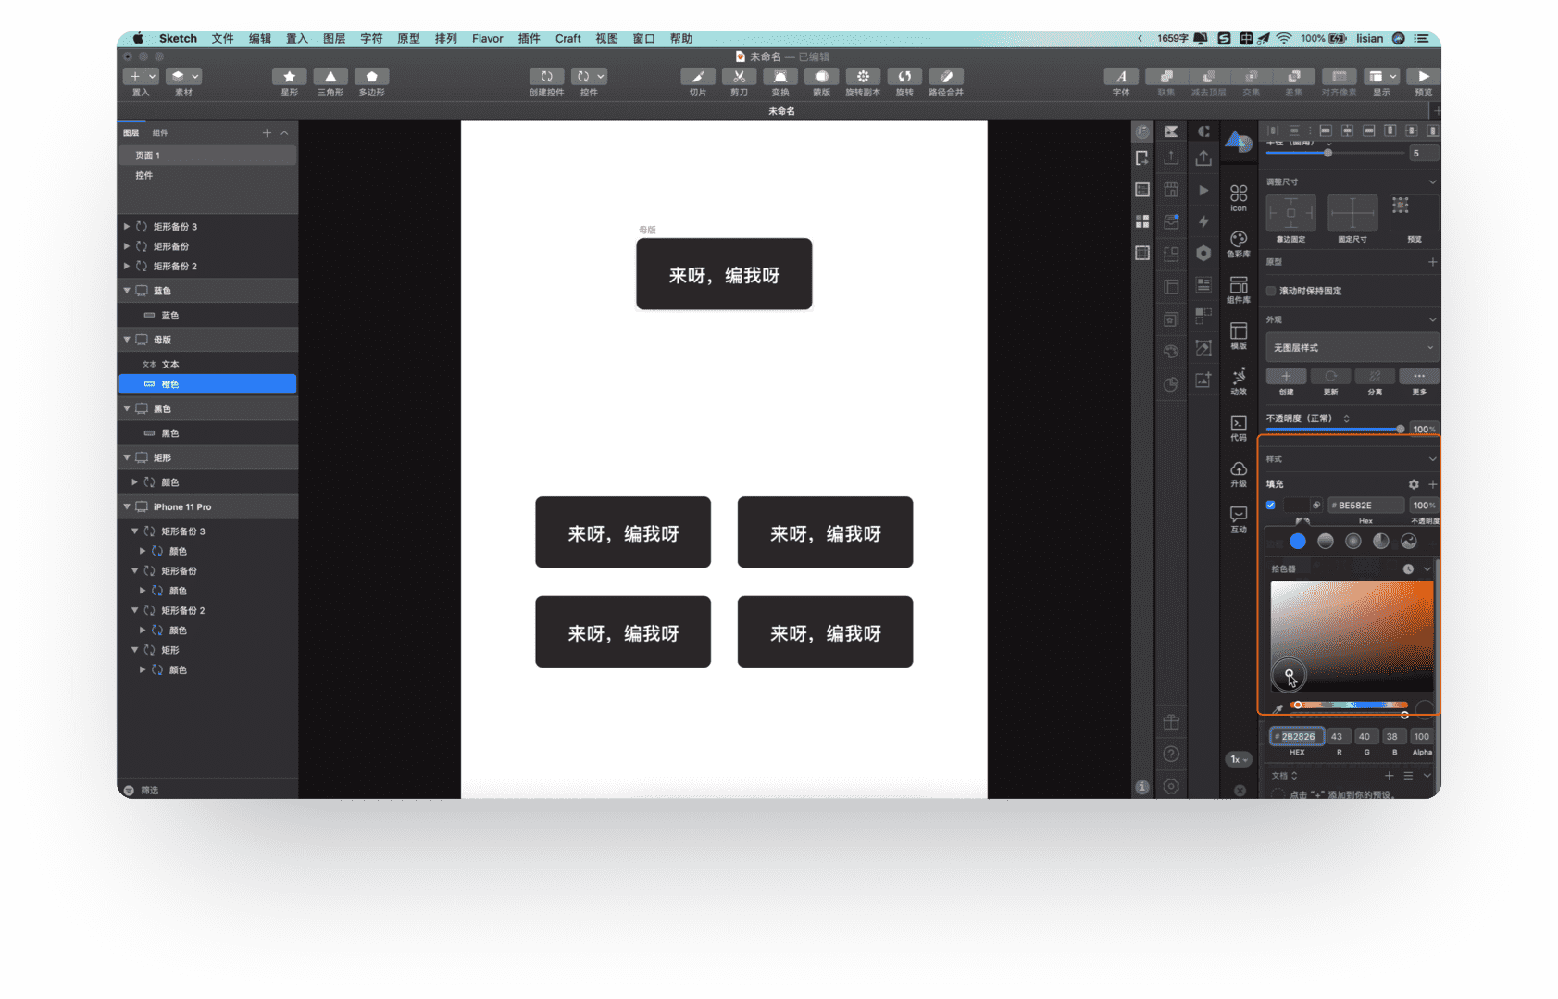Screen dimensions: 1558x999
Task: Click the 更新 update style button
Action: coord(1330,376)
